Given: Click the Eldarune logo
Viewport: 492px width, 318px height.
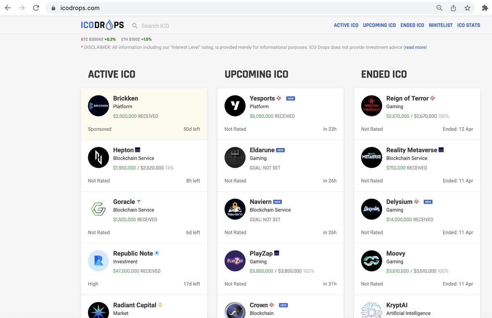Looking at the screenshot, I should (235, 158).
